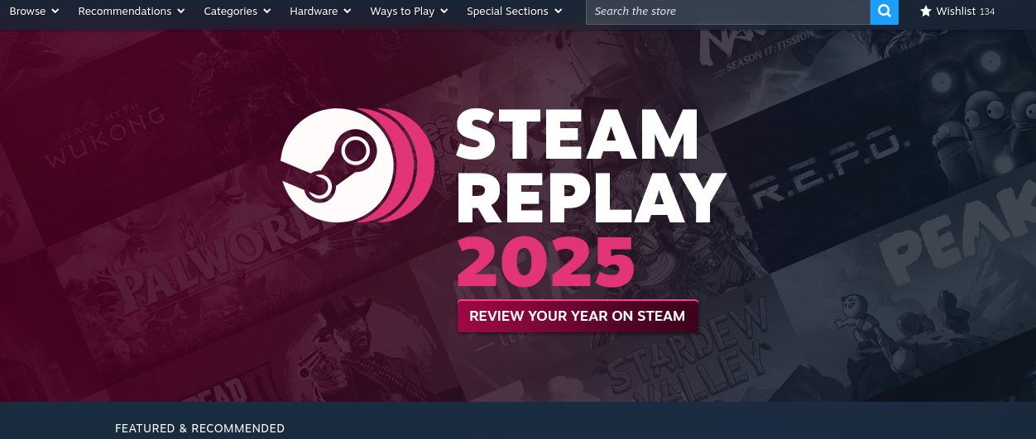Open the Categories menu

pyautogui.click(x=237, y=12)
